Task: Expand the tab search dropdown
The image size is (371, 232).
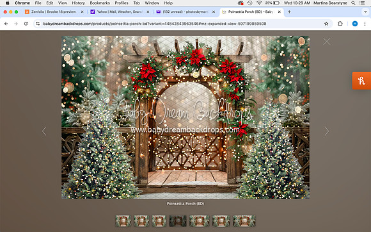Action: click(x=365, y=12)
